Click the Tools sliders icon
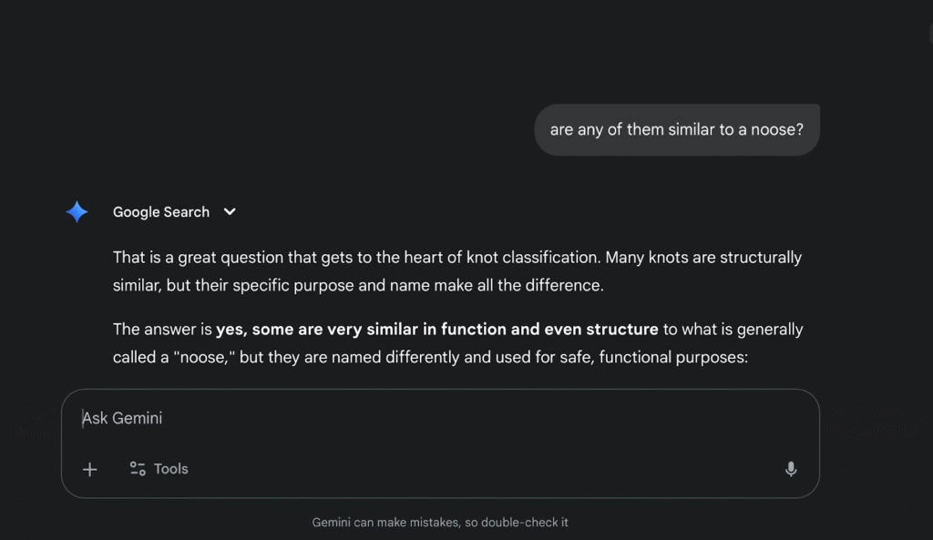This screenshot has width=933, height=540. pyautogui.click(x=138, y=469)
